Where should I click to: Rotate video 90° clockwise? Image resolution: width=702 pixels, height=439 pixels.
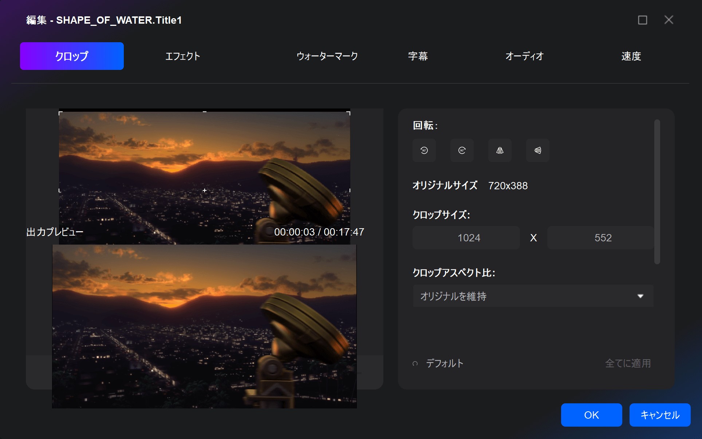pos(462,150)
